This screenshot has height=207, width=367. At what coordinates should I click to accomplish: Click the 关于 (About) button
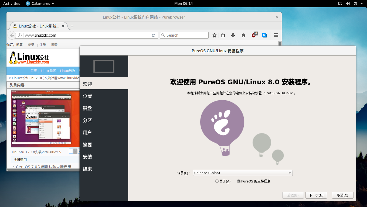tap(223, 181)
